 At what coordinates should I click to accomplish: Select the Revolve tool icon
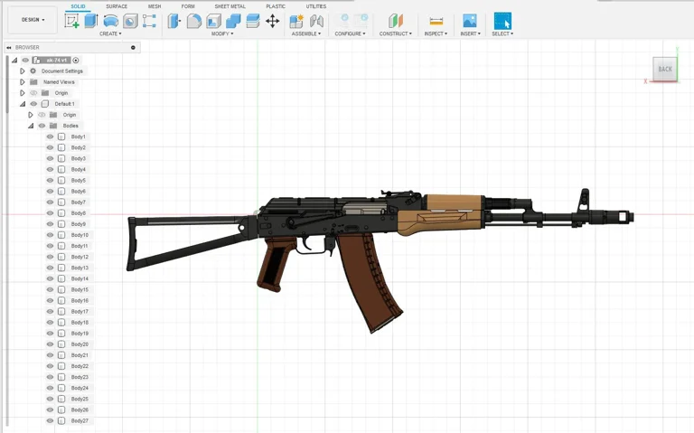pyautogui.click(x=110, y=21)
